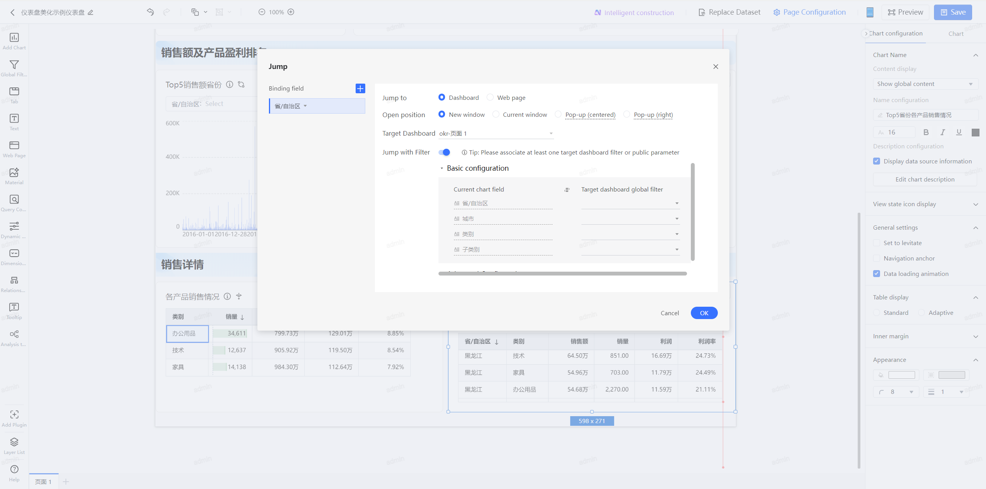The height and width of the screenshot is (489, 986).
Task: Open Layer List panel
Action: 14,446
